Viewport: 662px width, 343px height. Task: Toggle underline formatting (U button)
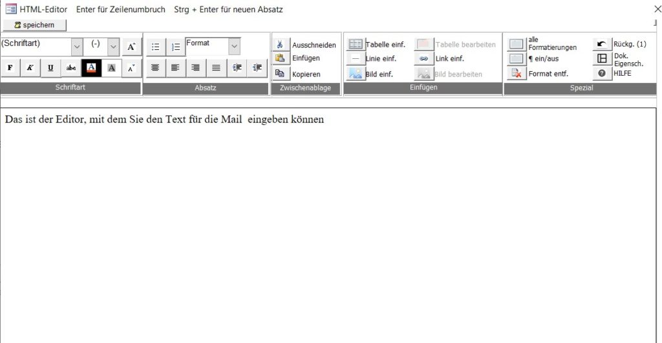(x=50, y=68)
